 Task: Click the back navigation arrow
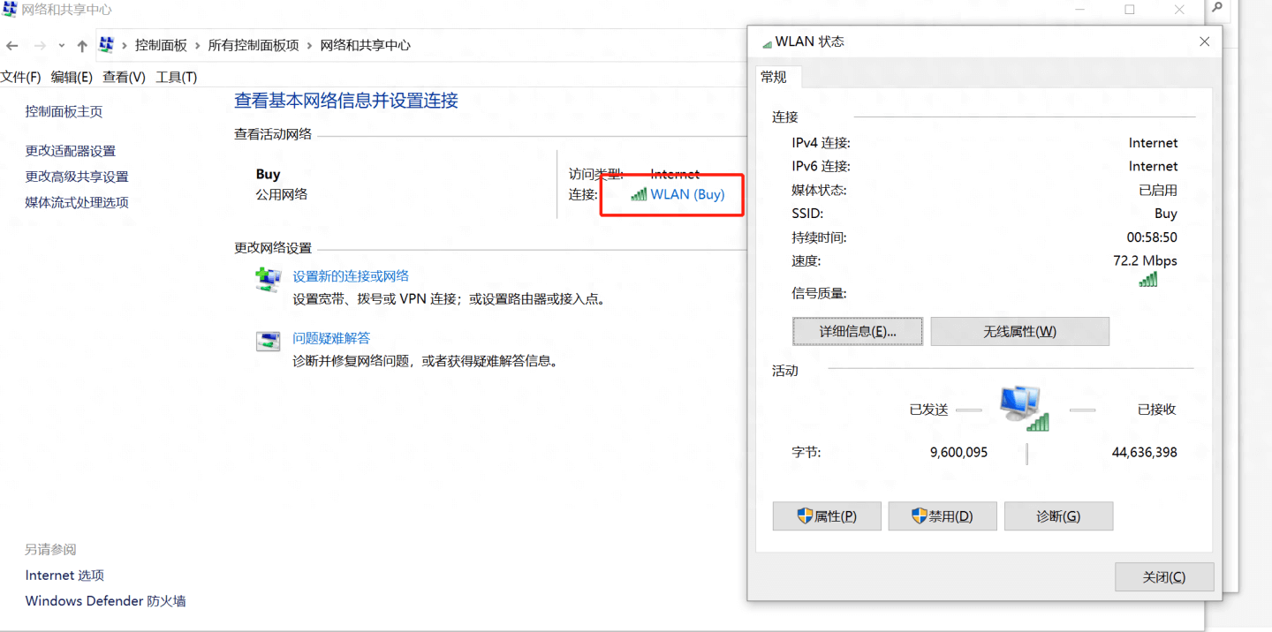point(12,45)
